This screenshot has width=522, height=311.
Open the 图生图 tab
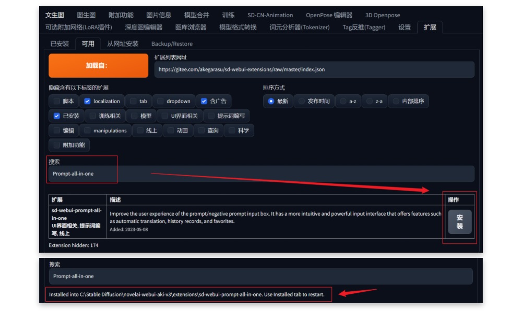86,15
